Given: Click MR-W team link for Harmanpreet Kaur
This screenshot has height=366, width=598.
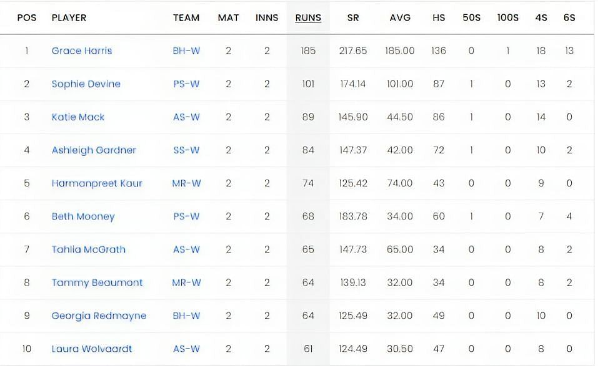Looking at the screenshot, I should click(186, 183).
